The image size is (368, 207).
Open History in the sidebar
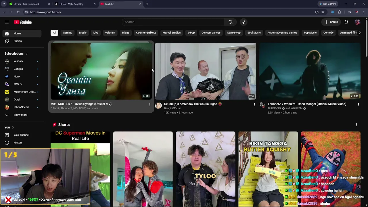click(22, 143)
